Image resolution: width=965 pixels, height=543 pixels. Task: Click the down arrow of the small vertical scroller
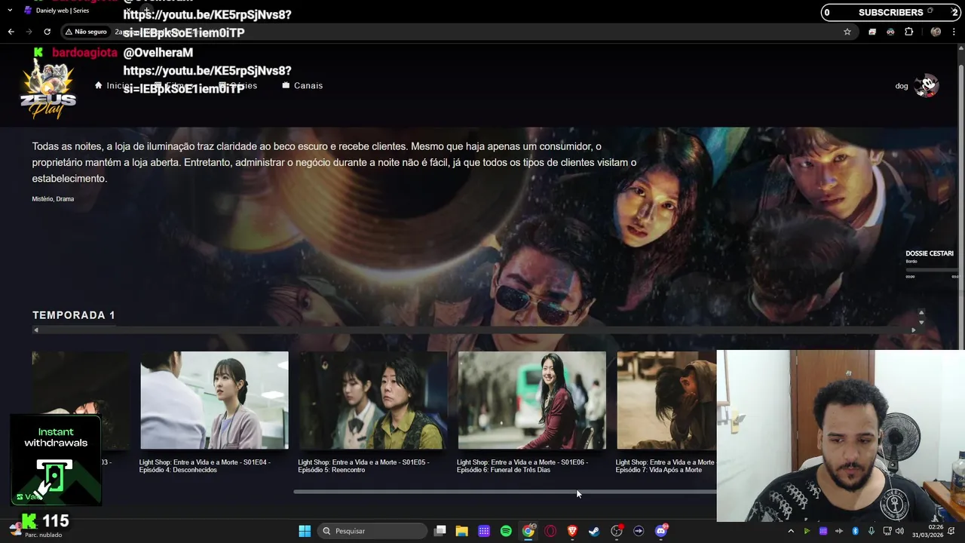(x=921, y=323)
